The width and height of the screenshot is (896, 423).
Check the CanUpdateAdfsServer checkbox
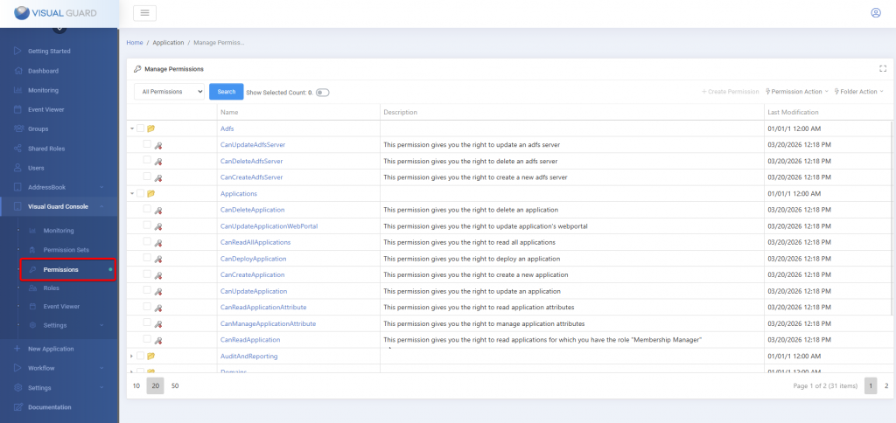click(x=147, y=144)
